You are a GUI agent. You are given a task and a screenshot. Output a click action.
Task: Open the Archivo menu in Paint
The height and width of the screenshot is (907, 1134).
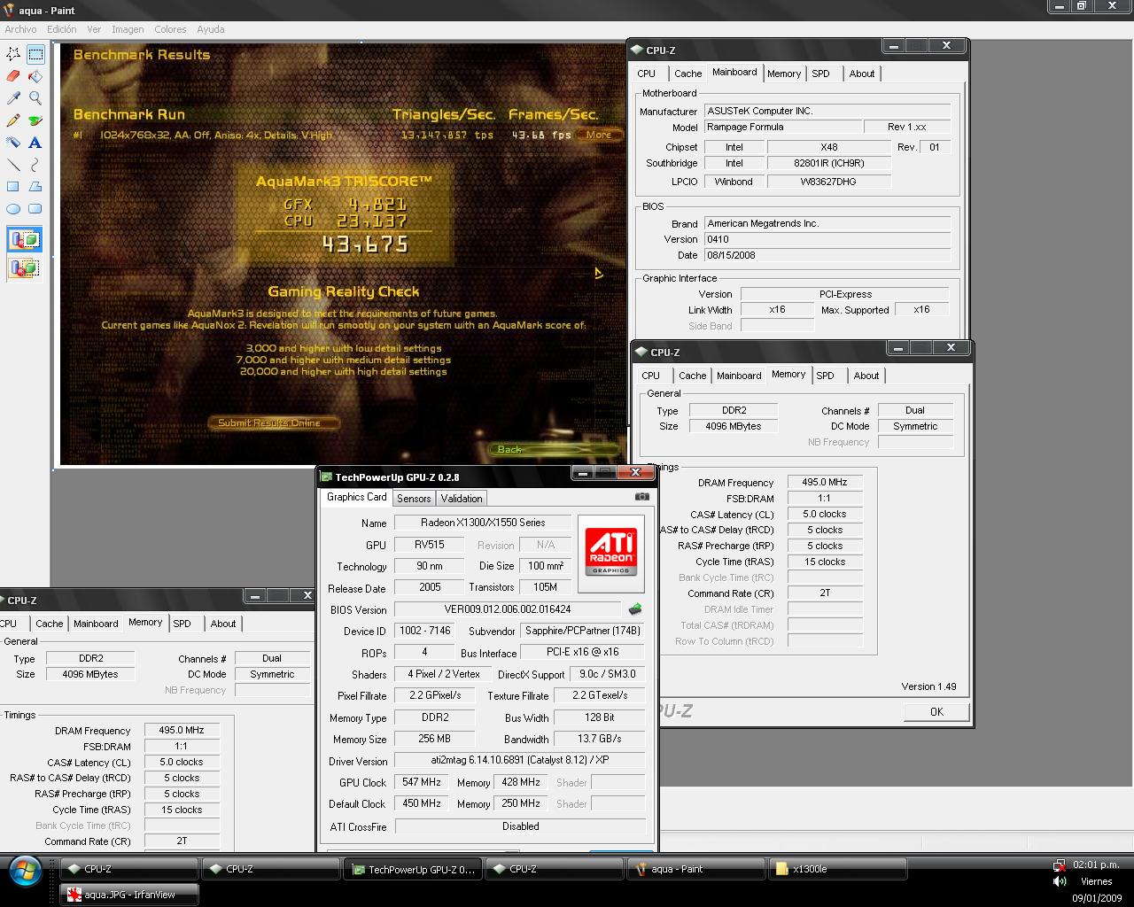21,29
